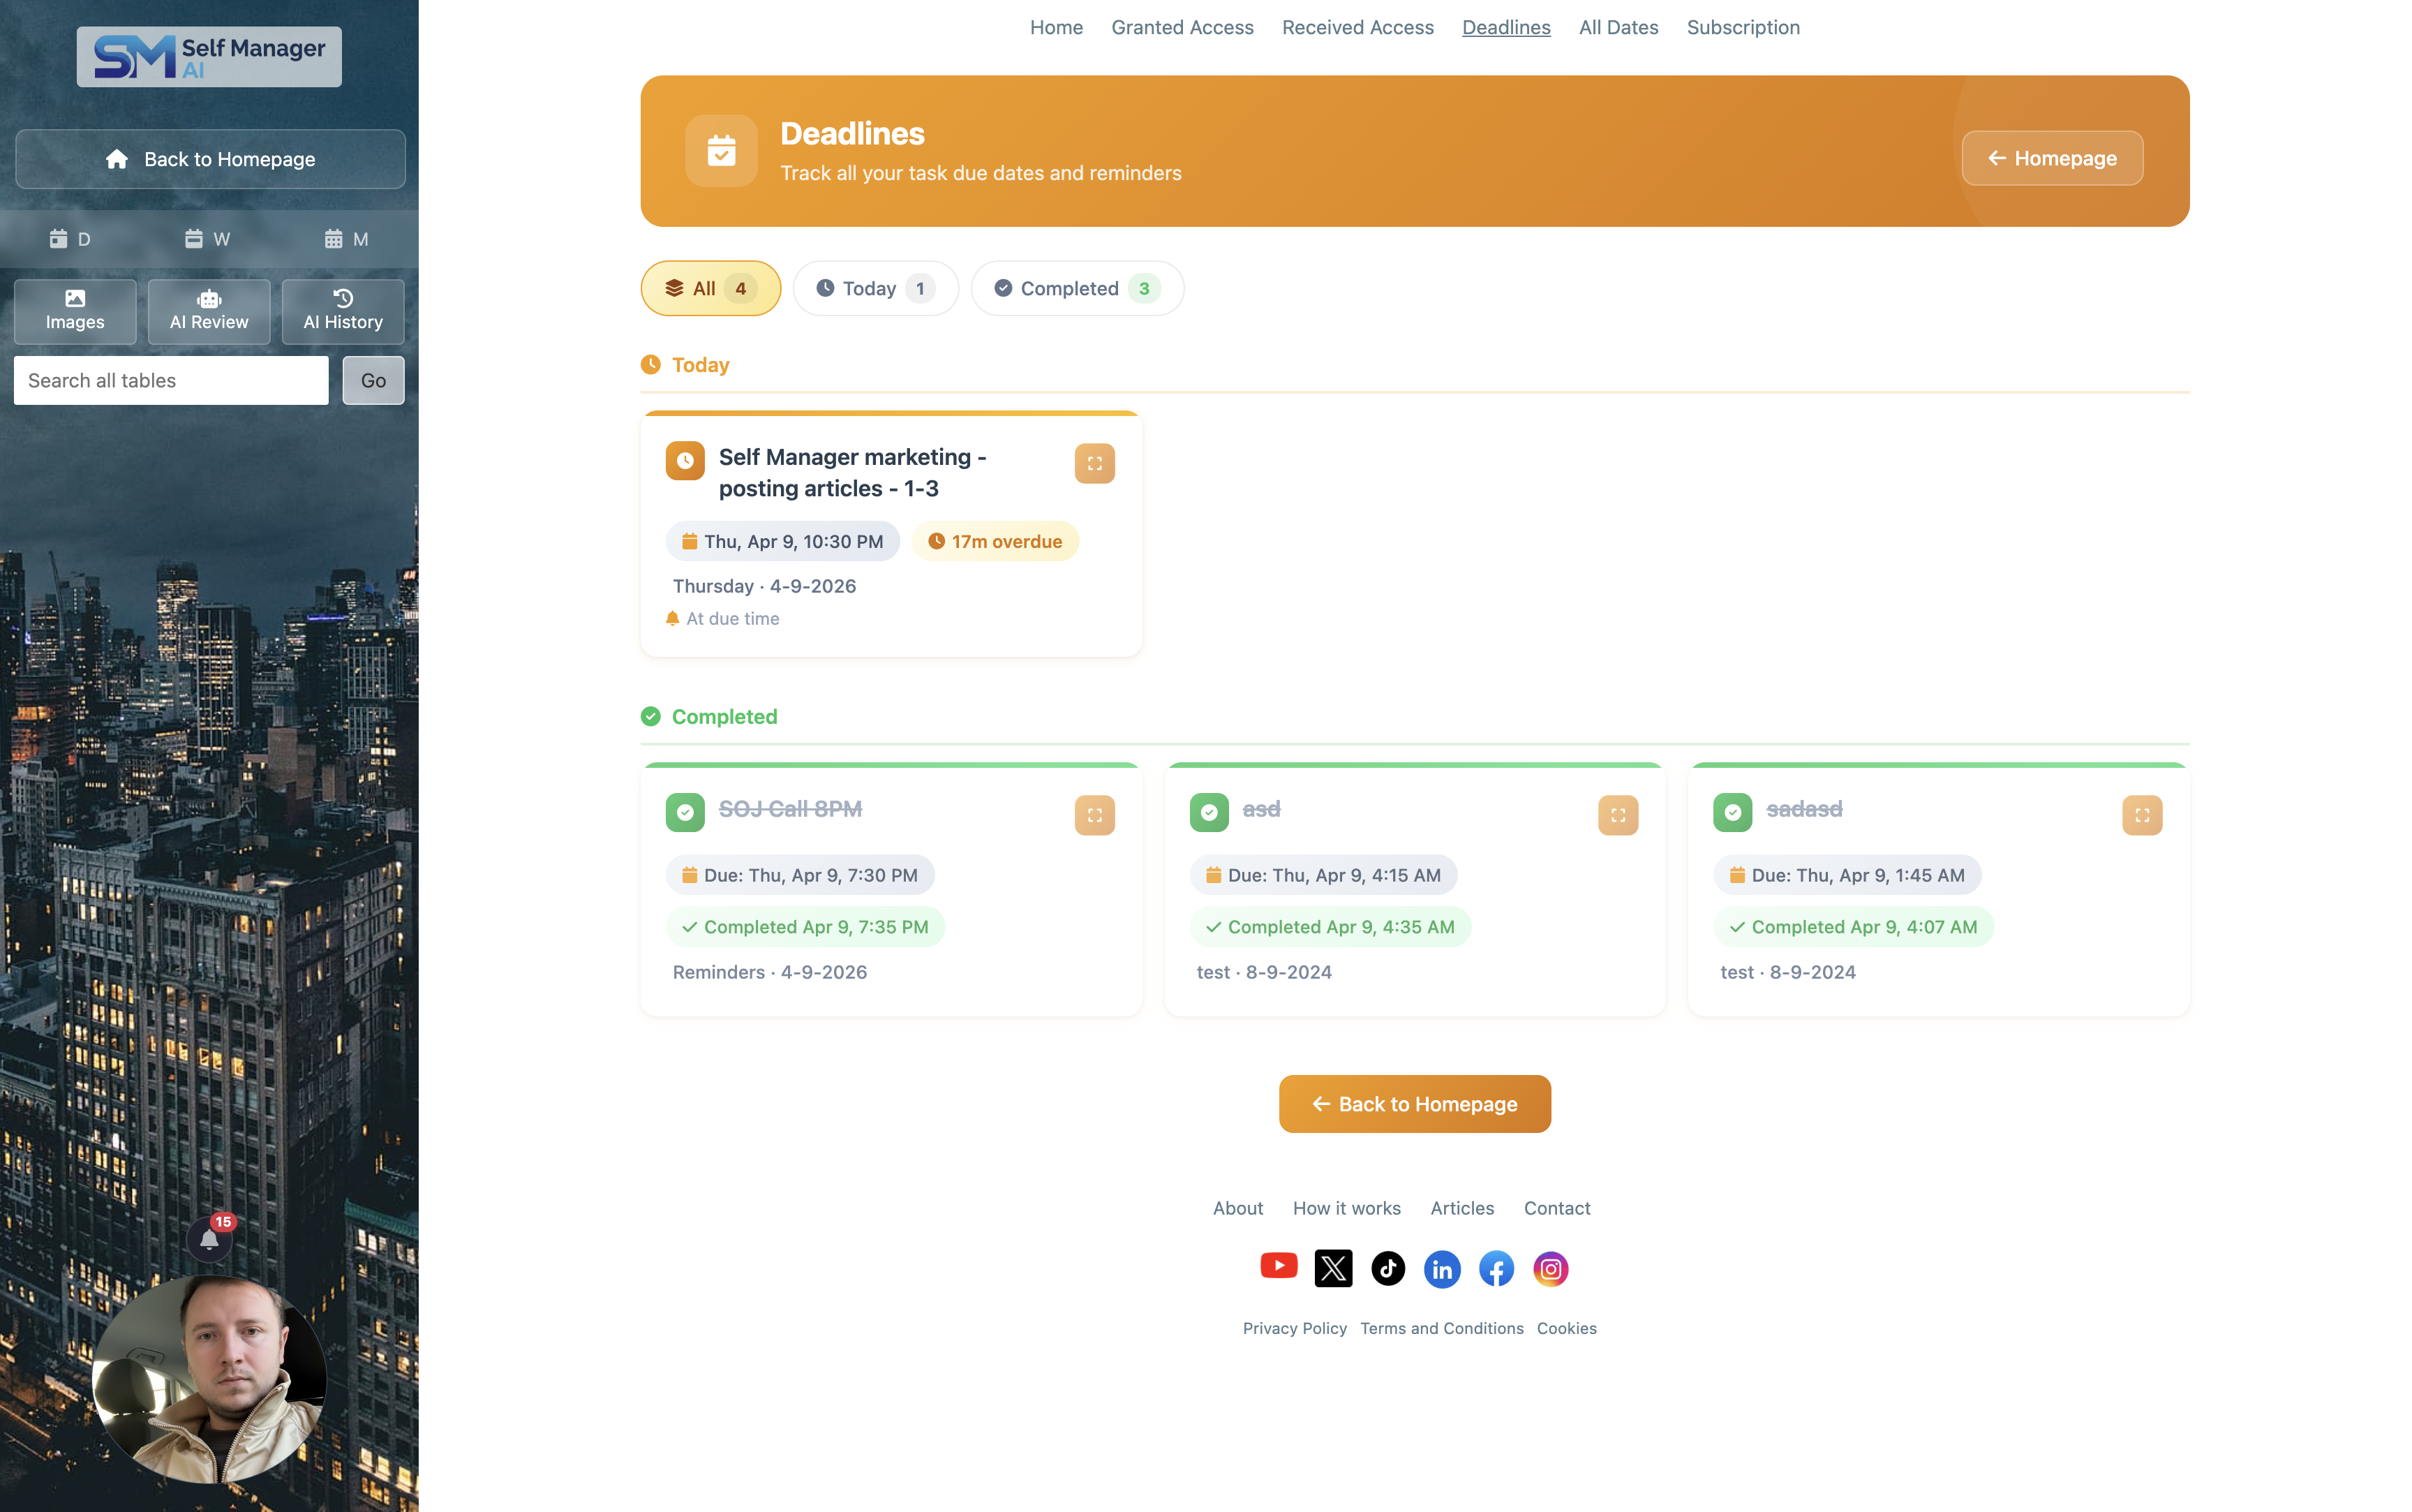Open the Week calendar view
Screen dimensions: 2412x1512
click(x=208, y=239)
